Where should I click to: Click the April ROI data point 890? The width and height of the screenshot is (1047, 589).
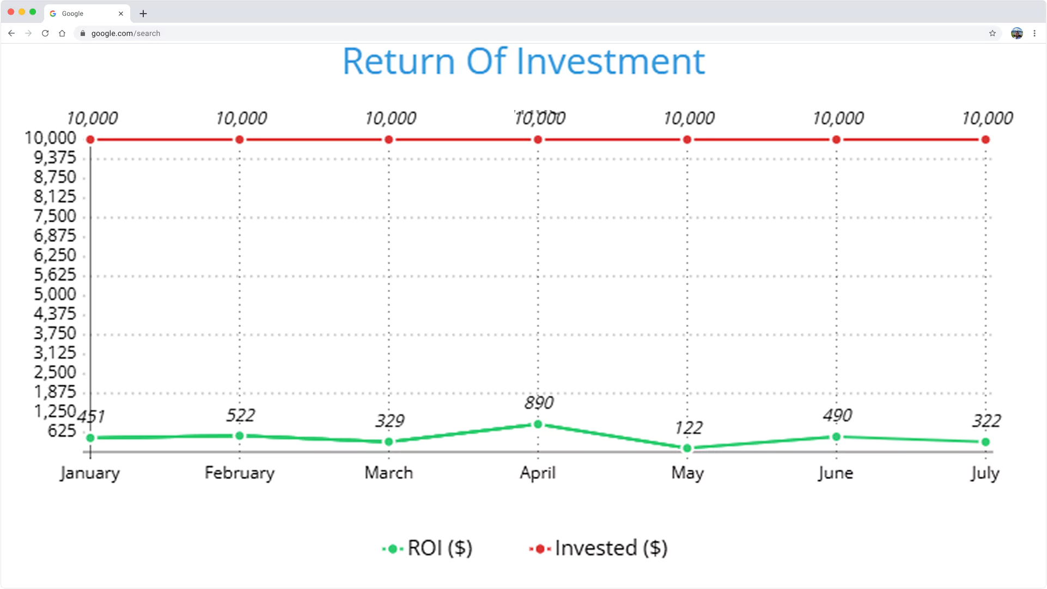pos(538,424)
